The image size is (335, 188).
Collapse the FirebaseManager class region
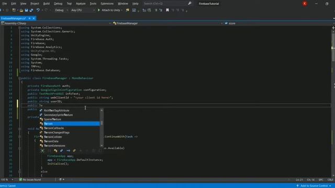click(x=19, y=78)
